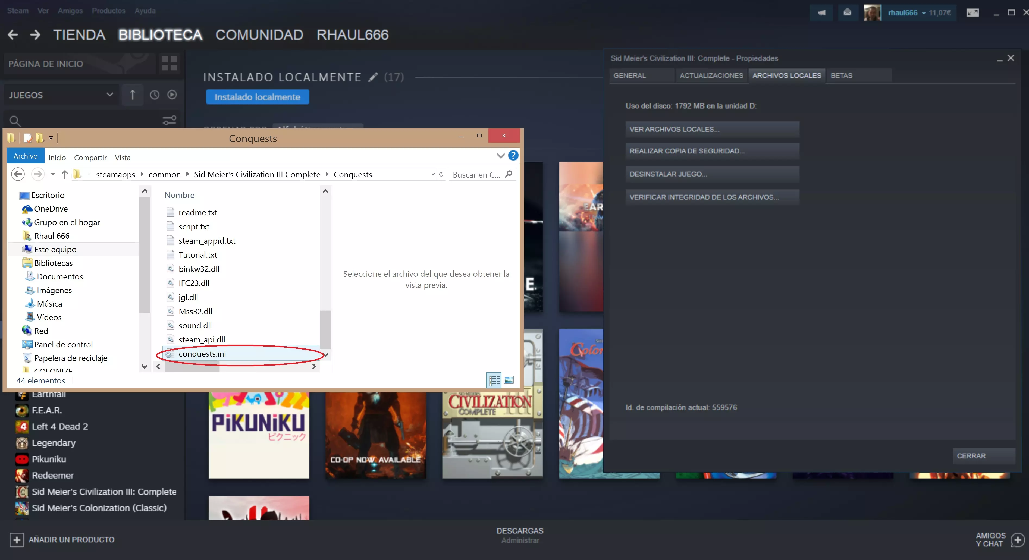Expand the Explorer ribbon chevron
The image size is (1029, 560).
point(501,156)
